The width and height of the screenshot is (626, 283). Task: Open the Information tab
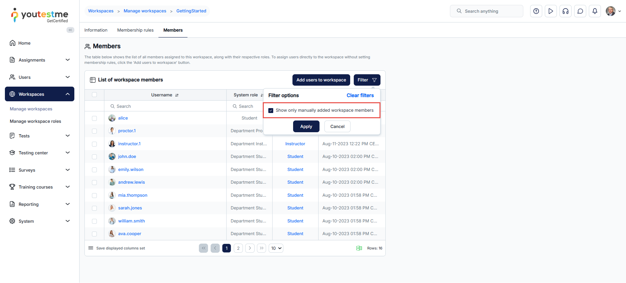(x=96, y=30)
